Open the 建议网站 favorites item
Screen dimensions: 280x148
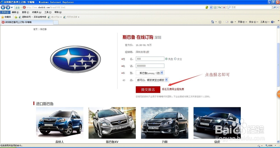[55, 17]
